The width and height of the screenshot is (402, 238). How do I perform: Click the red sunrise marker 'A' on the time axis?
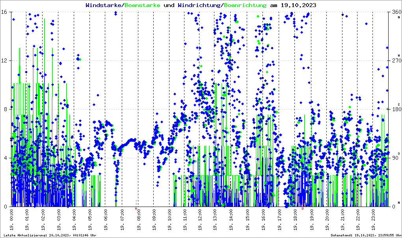136,209
